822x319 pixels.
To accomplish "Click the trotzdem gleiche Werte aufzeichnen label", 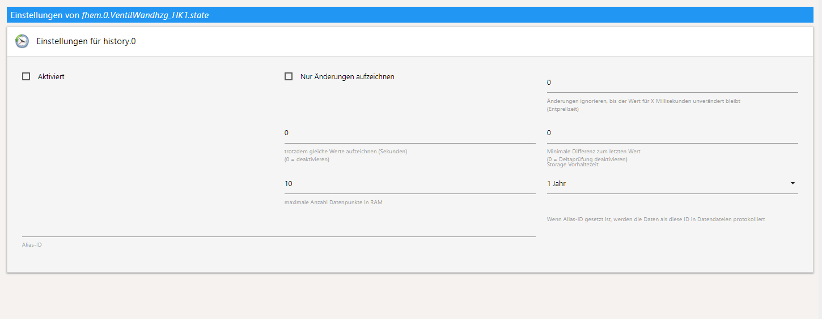I will pos(346,152).
